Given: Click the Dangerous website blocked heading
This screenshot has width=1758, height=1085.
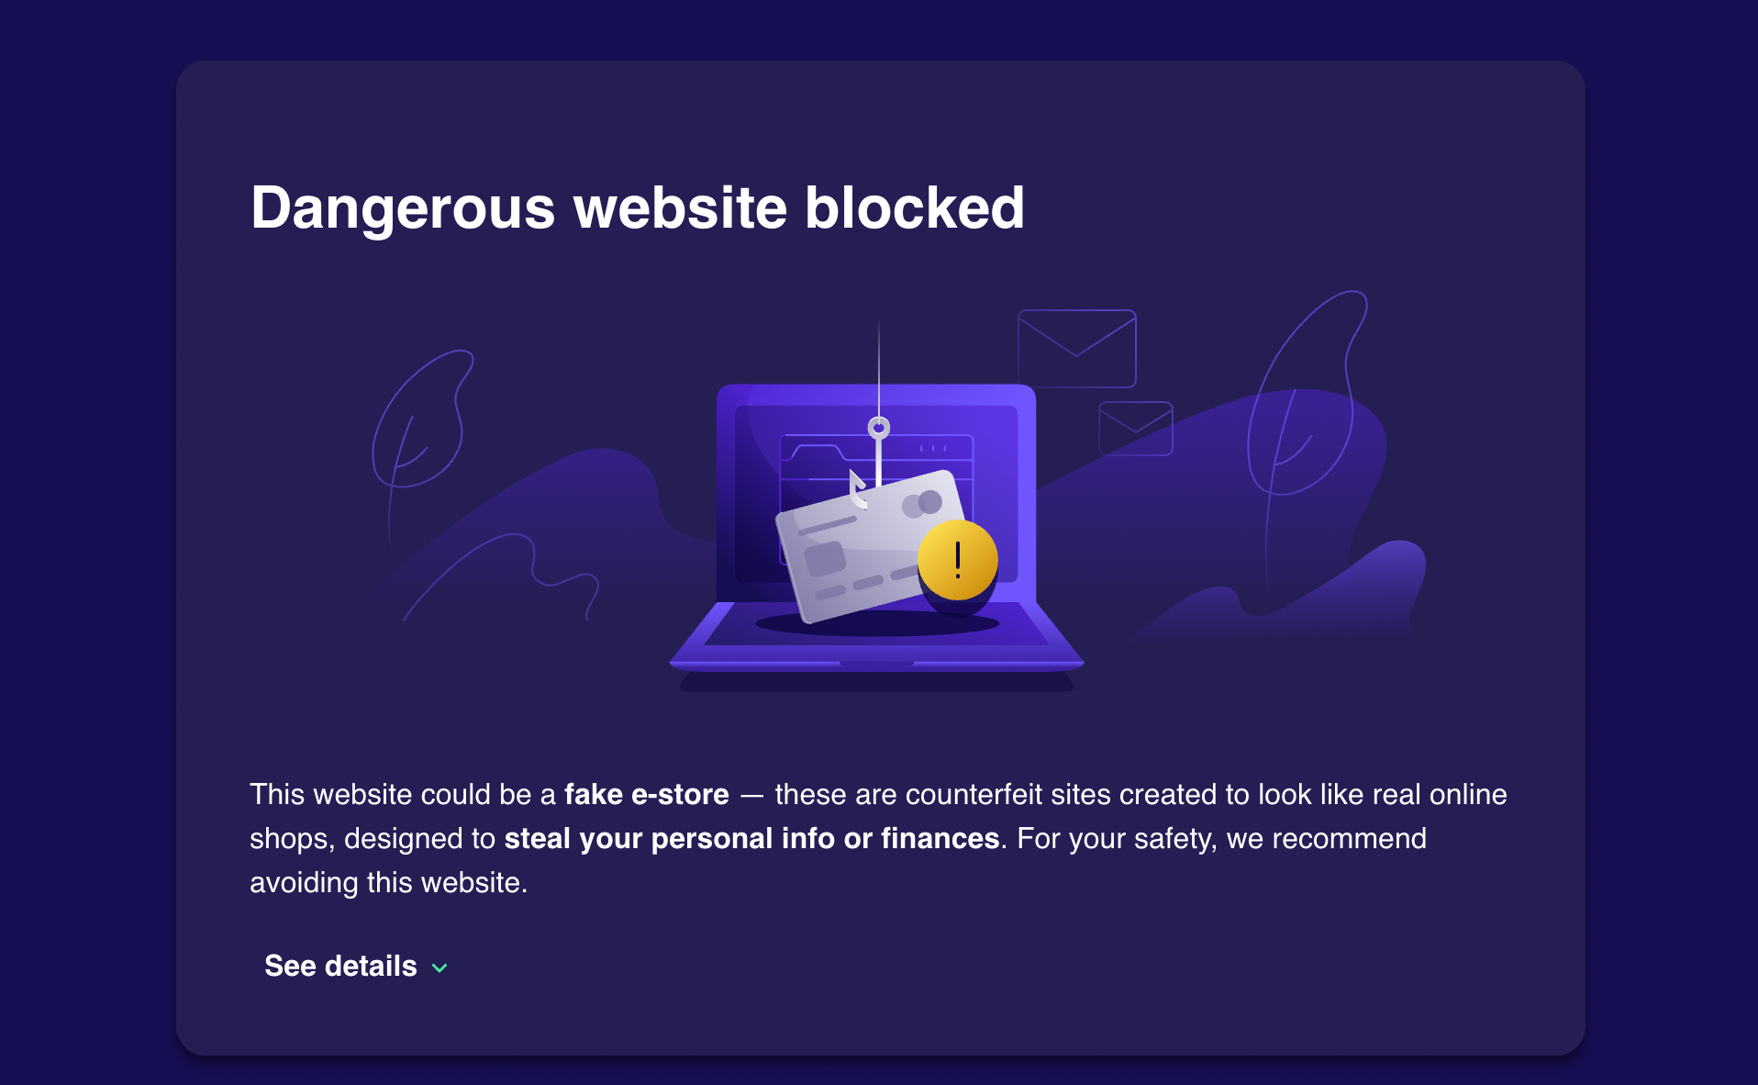Looking at the screenshot, I should tap(637, 207).
